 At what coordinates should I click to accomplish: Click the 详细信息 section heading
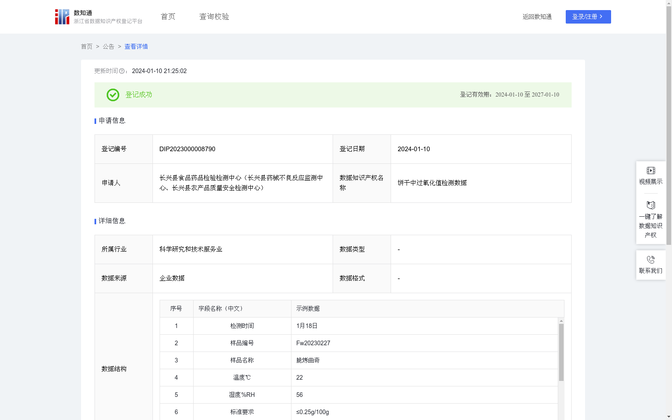coord(112,221)
